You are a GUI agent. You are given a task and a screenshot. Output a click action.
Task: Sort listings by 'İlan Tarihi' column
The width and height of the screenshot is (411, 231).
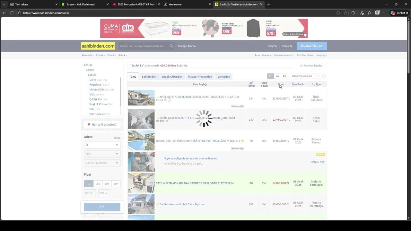[298, 84]
